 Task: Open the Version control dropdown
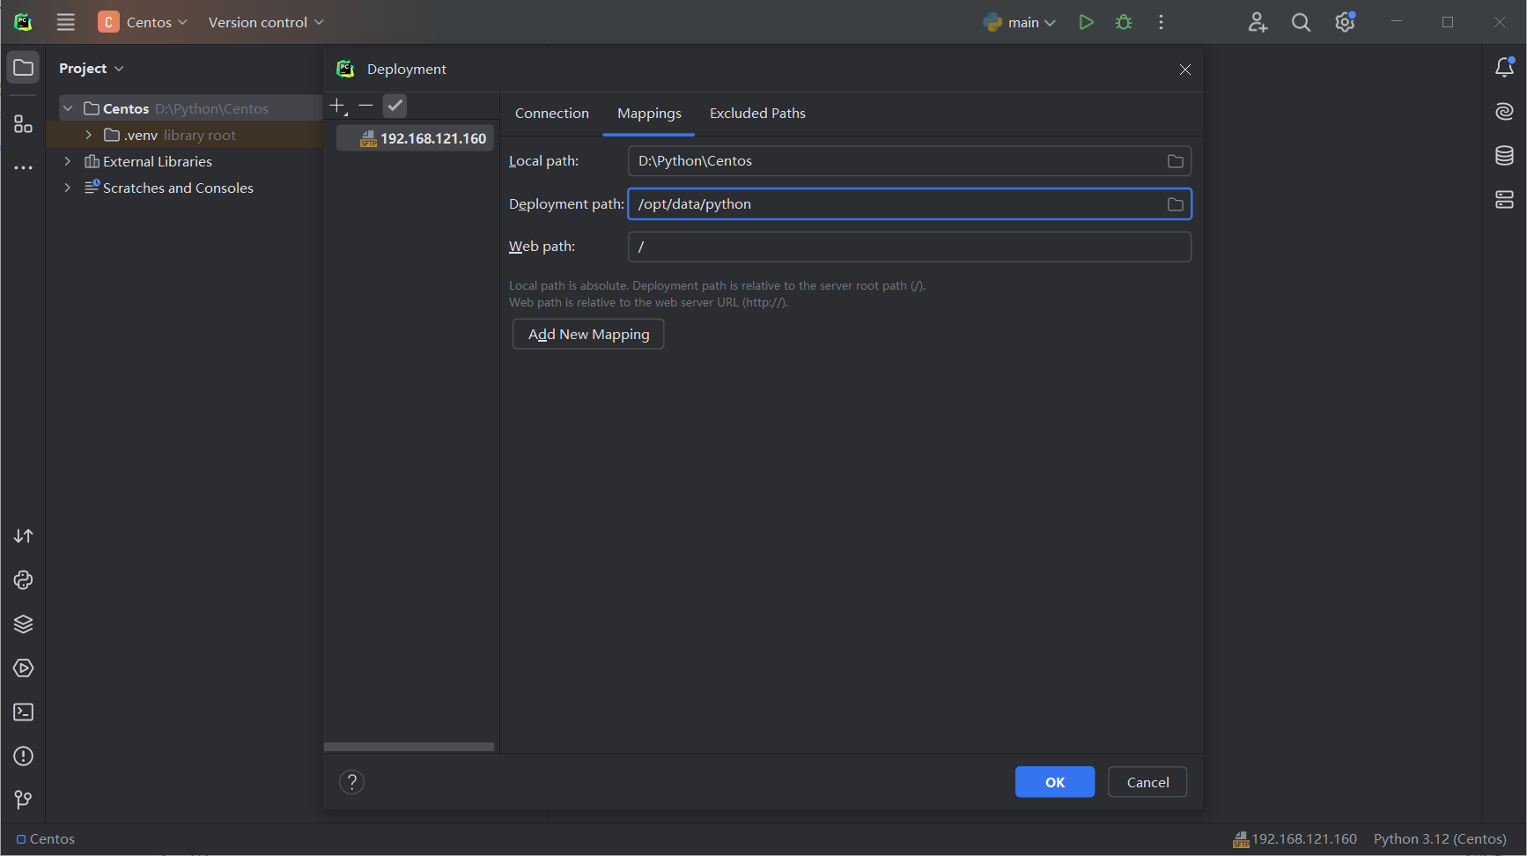(x=266, y=22)
